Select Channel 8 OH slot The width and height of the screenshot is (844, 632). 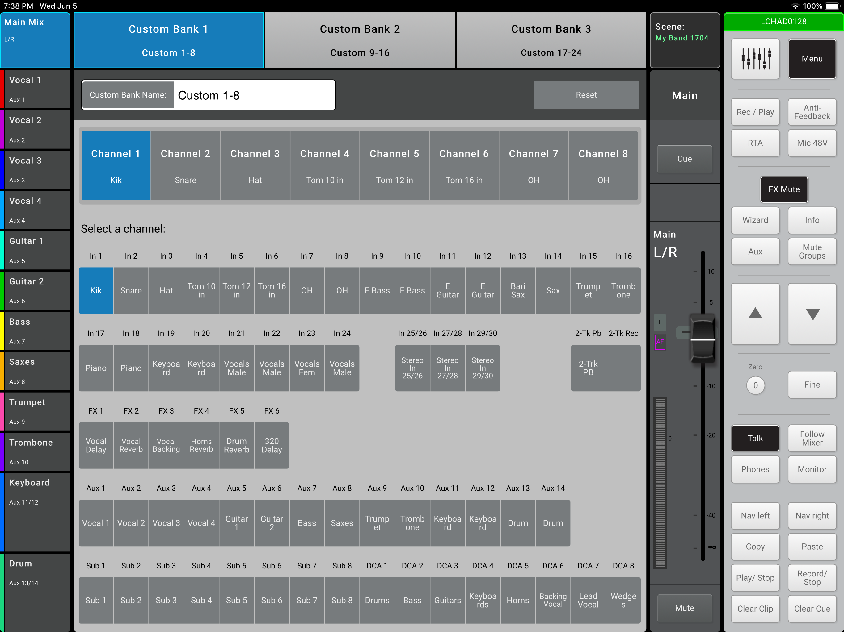603,166
